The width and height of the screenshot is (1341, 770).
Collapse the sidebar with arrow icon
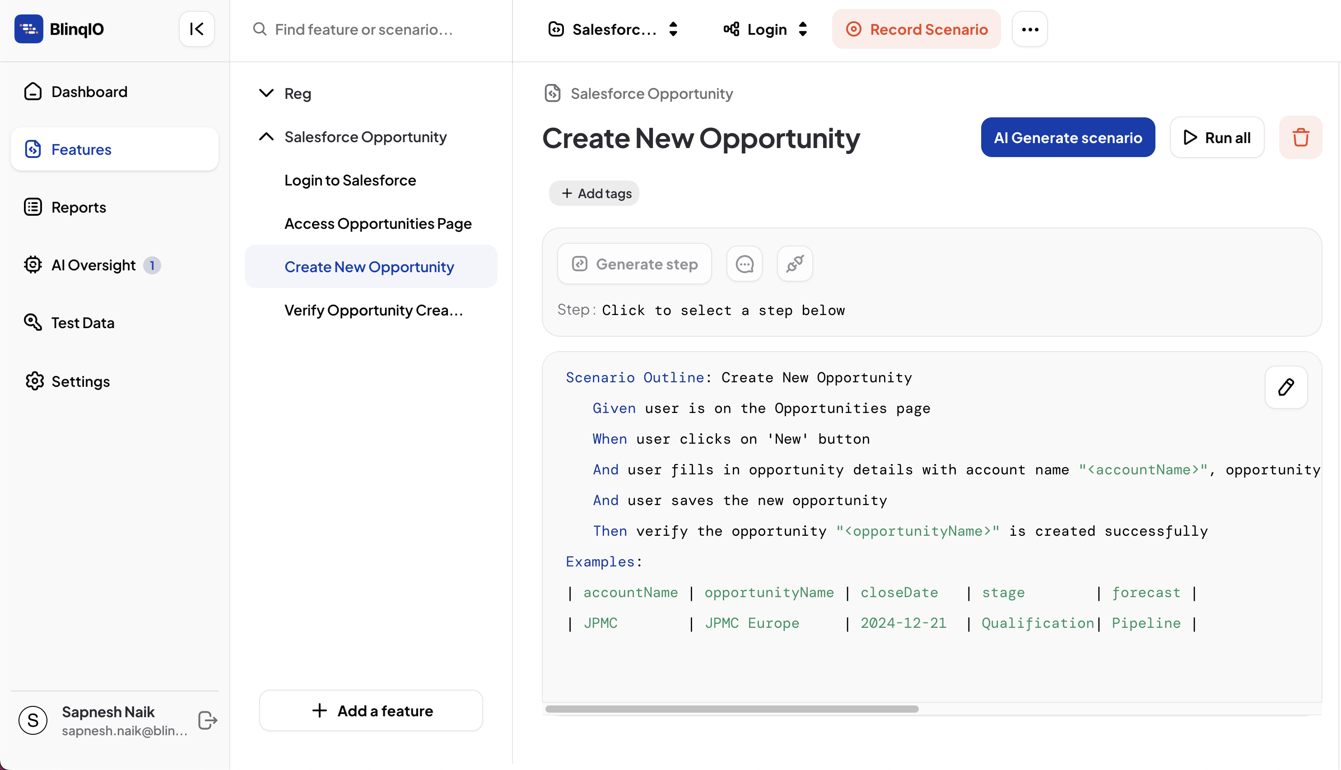(x=196, y=29)
